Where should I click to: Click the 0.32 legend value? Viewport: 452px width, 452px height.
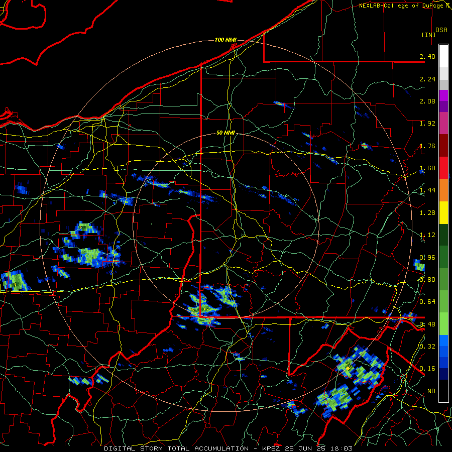point(427,346)
